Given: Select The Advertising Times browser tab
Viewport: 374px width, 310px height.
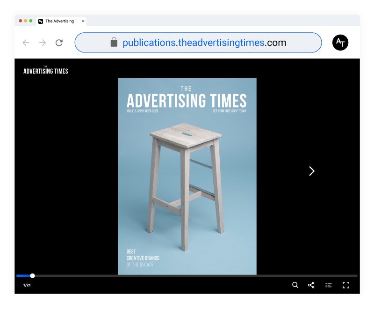Looking at the screenshot, I should point(58,21).
